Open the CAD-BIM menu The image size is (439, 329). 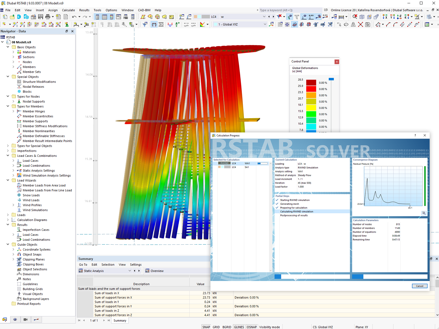pyautogui.click(x=144, y=10)
